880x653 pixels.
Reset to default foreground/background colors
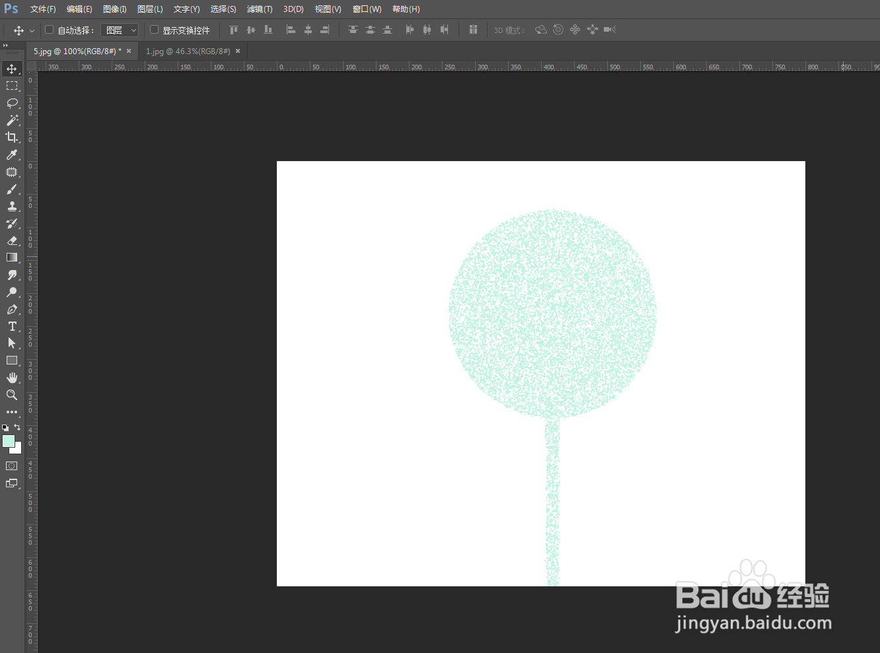point(5,428)
